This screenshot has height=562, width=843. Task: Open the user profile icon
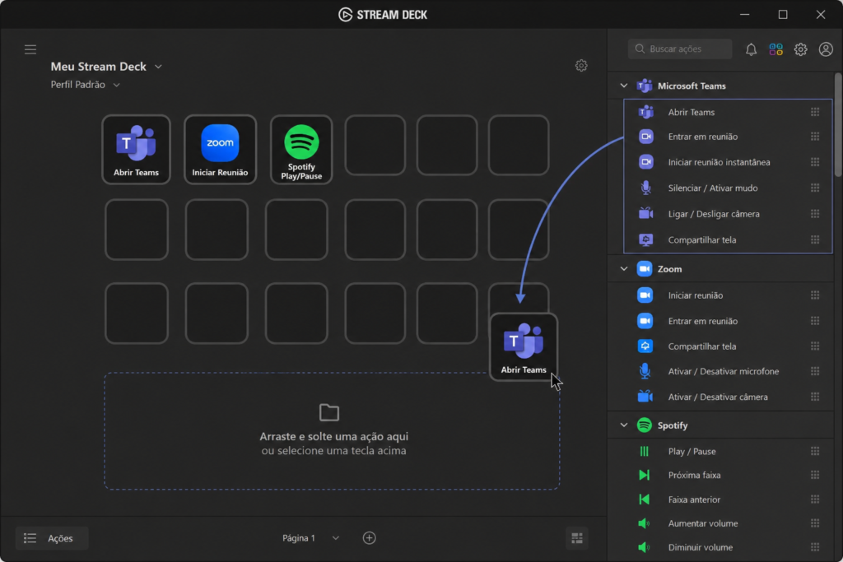(x=825, y=49)
